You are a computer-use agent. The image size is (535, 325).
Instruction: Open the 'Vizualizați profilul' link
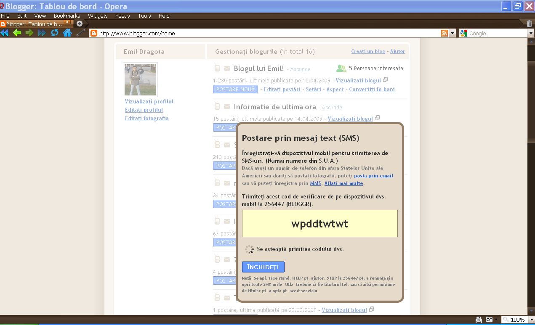click(x=149, y=101)
